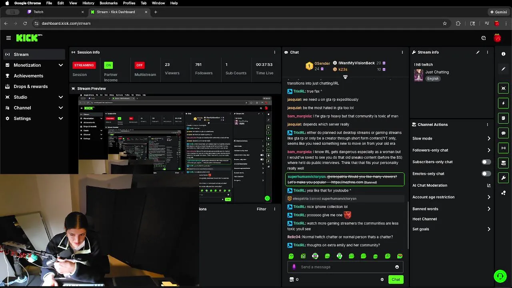The width and height of the screenshot is (512, 288).
Task: Switch to the Twitch browser tab
Action: point(55,12)
